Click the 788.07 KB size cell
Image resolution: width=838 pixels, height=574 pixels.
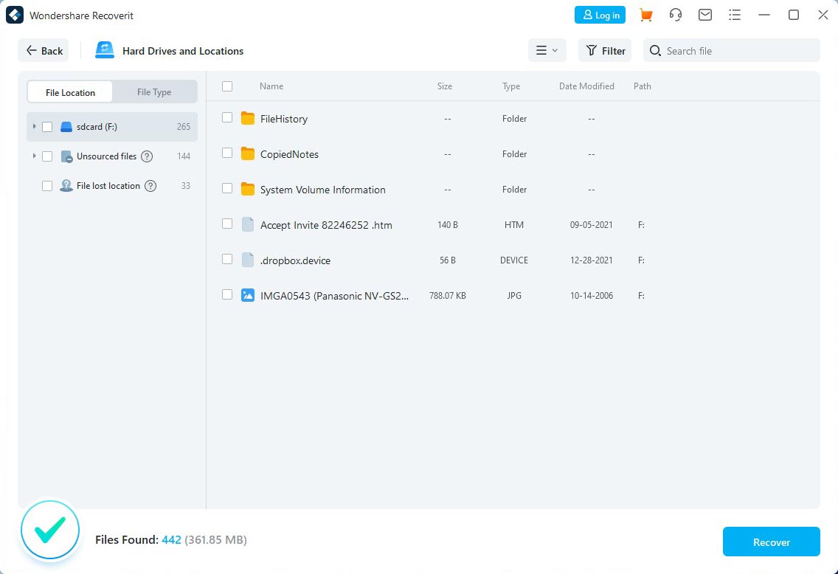(x=447, y=295)
